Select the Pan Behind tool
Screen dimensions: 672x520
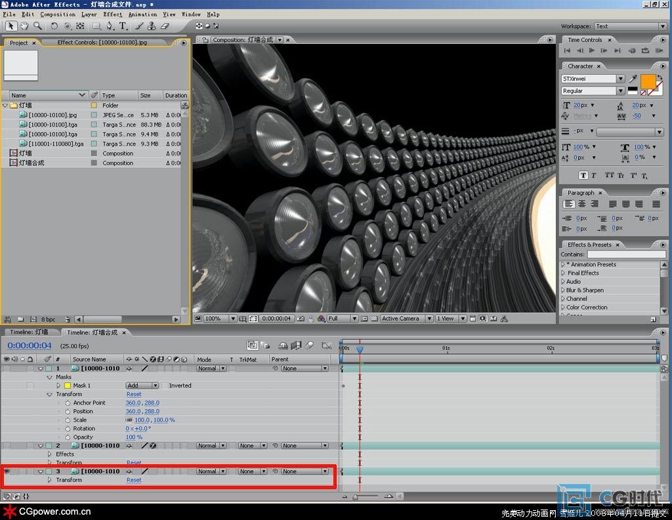pos(80,26)
